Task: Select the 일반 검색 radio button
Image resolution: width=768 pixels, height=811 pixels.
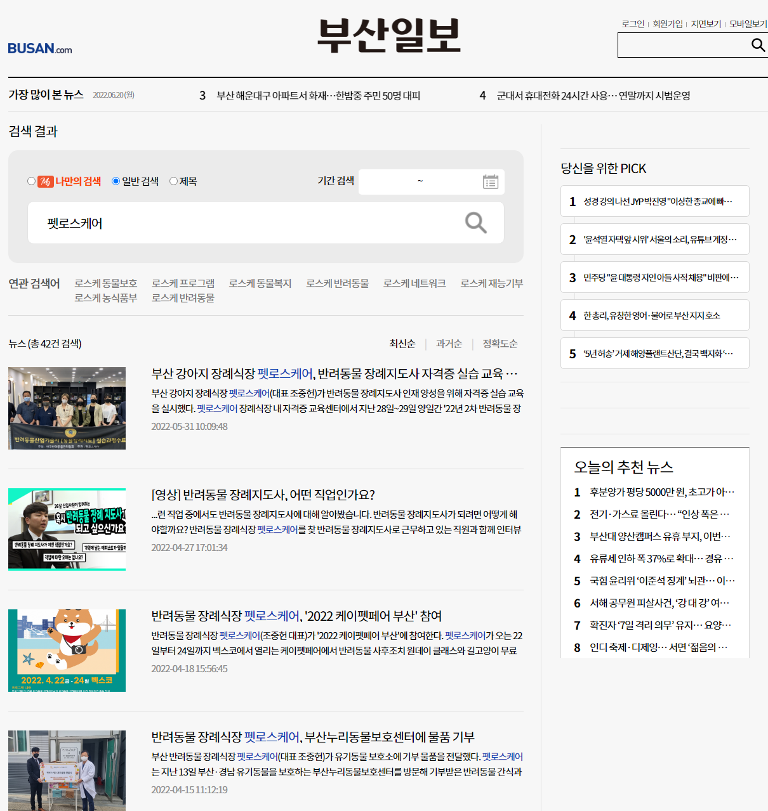Action: (116, 181)
